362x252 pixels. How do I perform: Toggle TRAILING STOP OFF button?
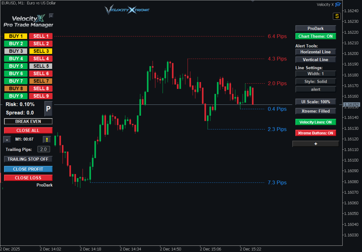[x=28, y=159]
